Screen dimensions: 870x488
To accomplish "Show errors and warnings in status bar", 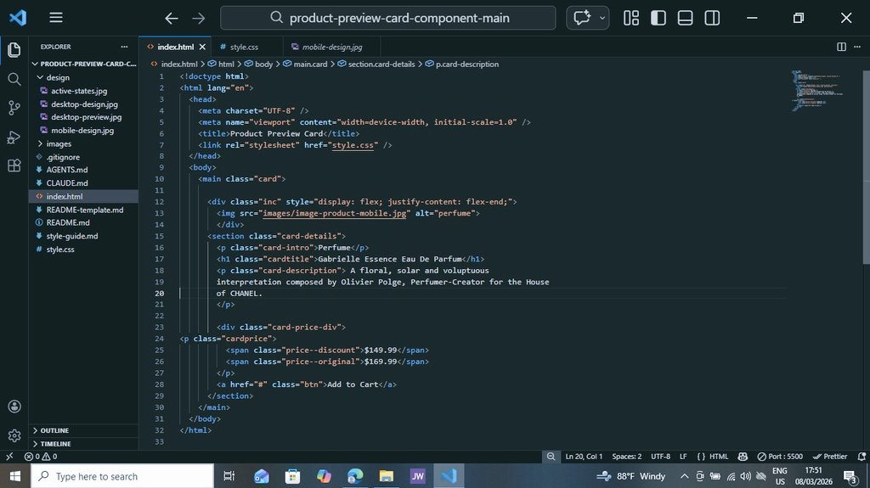I will pos(41,457).
